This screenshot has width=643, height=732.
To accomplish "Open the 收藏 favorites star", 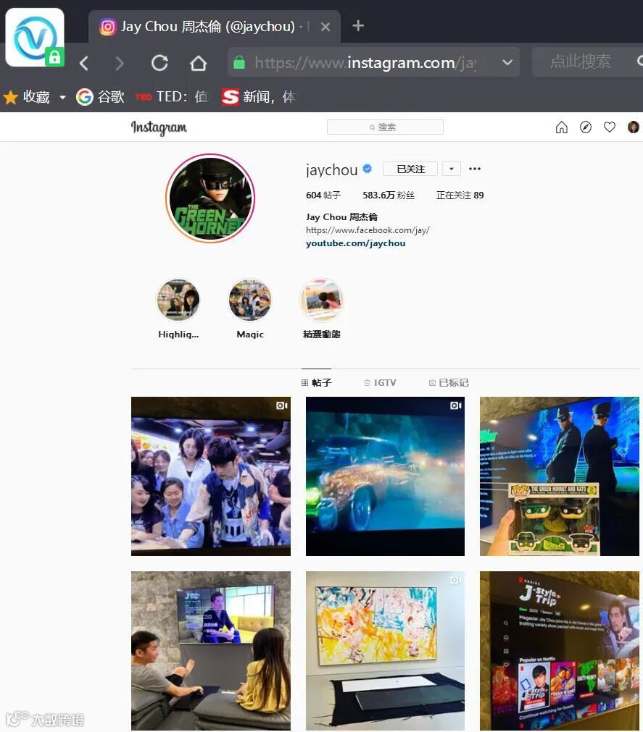I will pos(10,97).
